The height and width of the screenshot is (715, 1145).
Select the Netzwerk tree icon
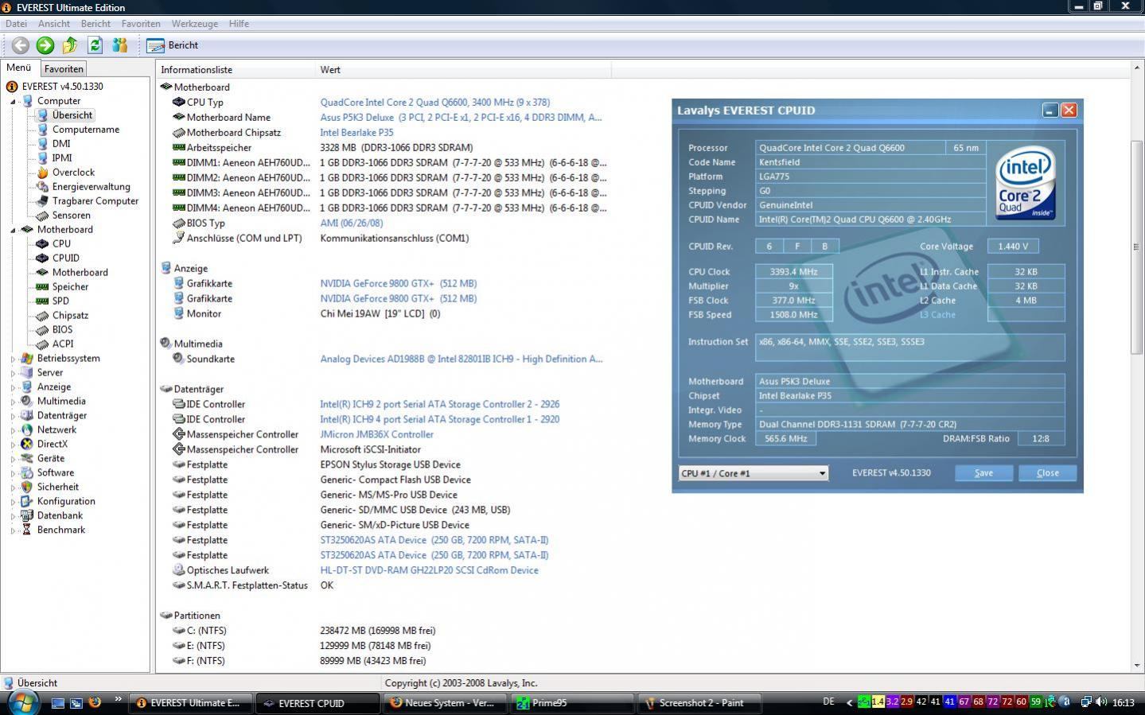point(27,430)
